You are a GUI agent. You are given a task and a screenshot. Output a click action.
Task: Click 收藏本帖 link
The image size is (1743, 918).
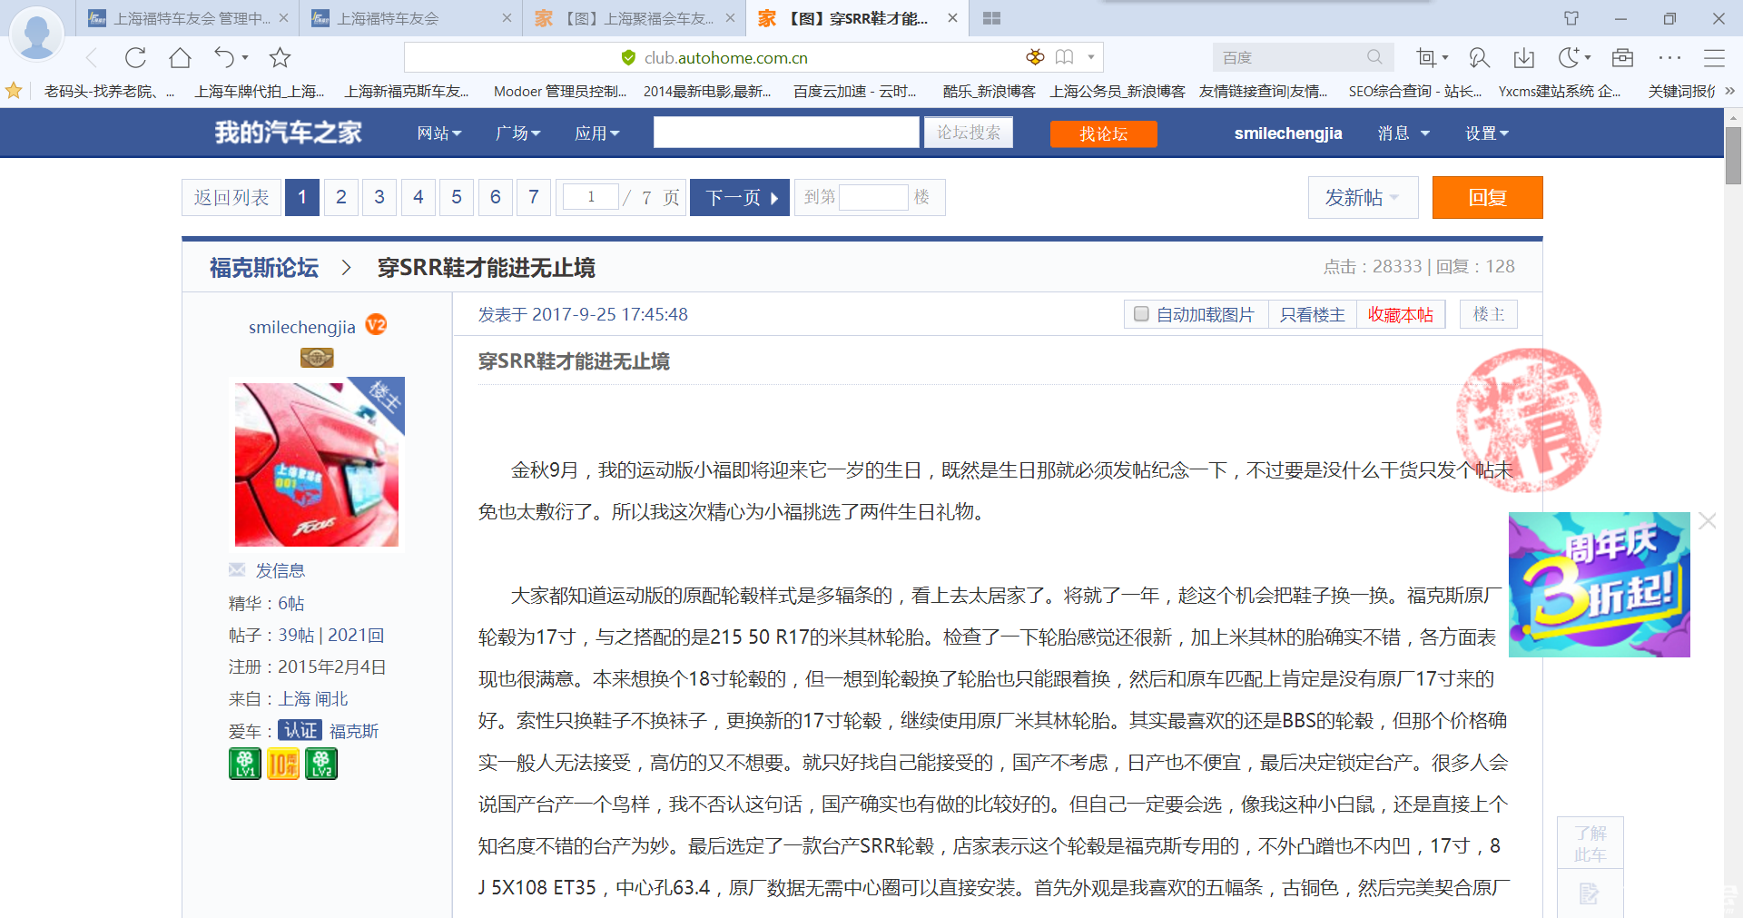[x=1400, y=314]
